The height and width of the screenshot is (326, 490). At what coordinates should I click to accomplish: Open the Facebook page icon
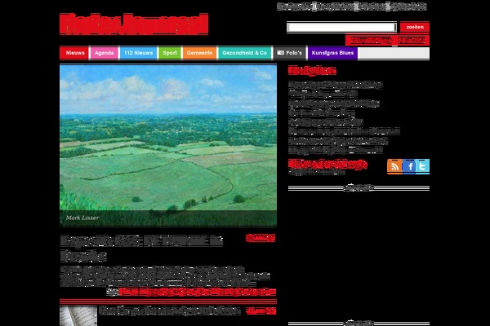(409, 166)
